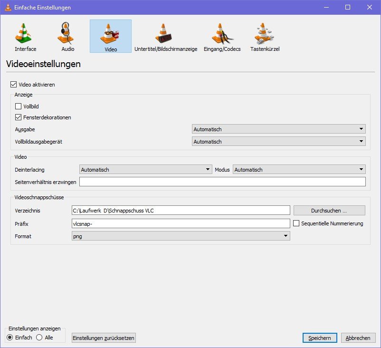Click the VLC cone icon in title bar

[x=8, y=7]
